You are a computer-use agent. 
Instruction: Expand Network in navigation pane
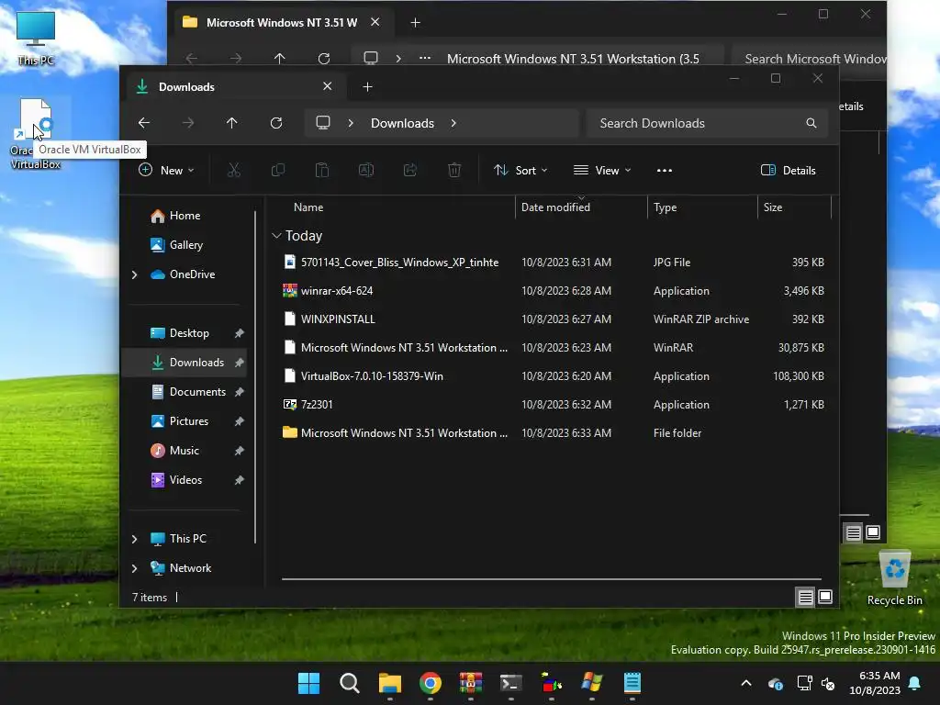[x=134, y=568]
